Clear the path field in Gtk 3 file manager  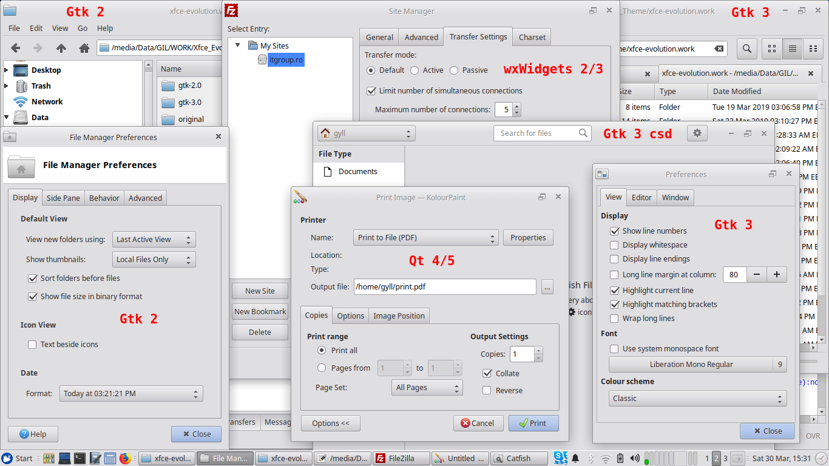pos(719,49)
